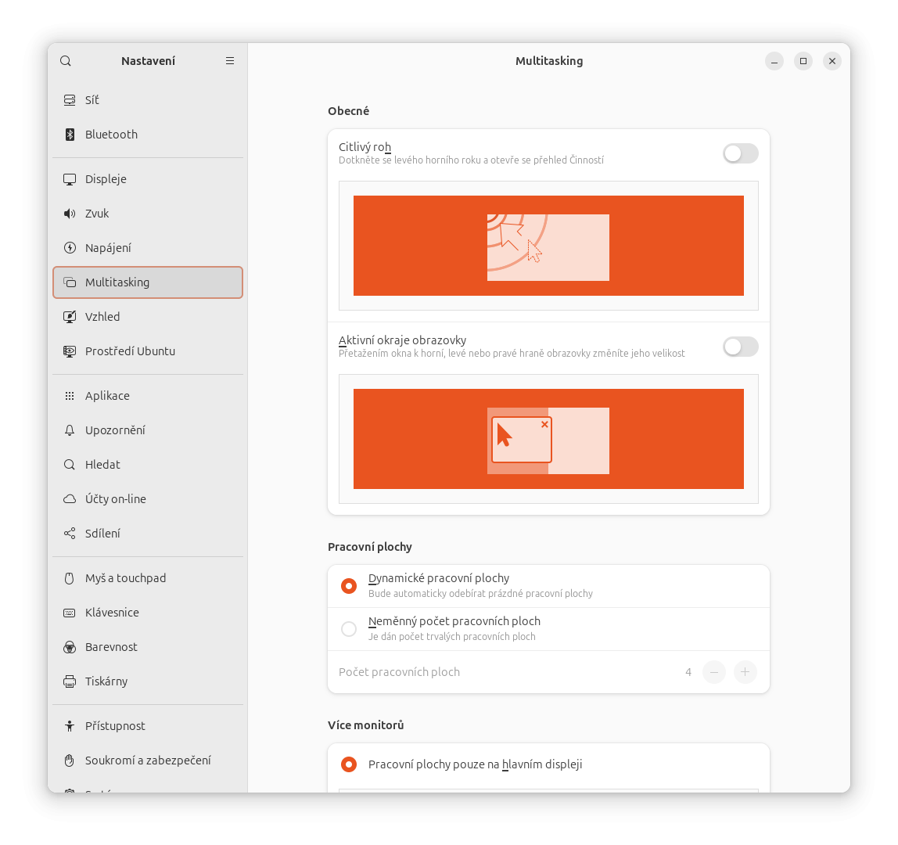The image size is (898, 845).
Task: Toggle Aktivní okraje obrazovky switch
Action: (x=741, y=347)
